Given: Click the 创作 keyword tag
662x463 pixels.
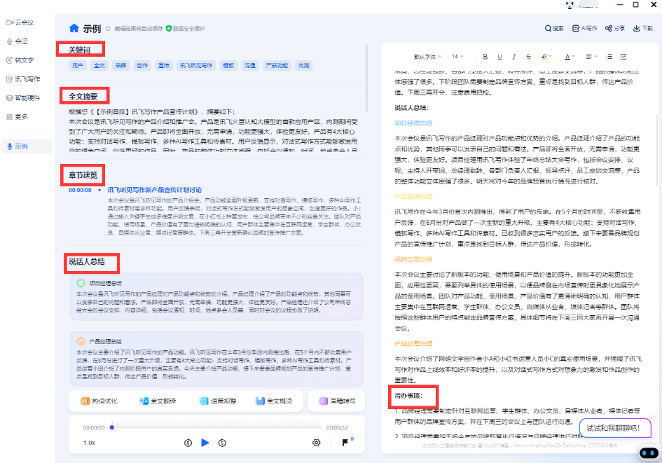Looking at the screenshot, I should (x=142, y=65).
